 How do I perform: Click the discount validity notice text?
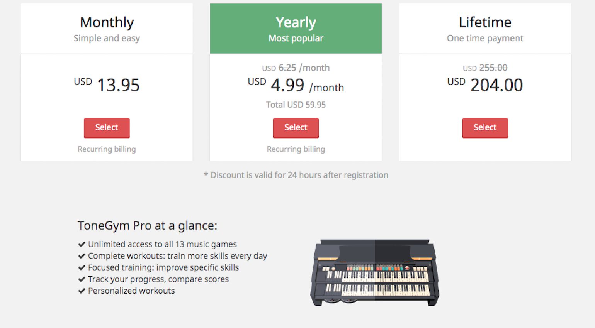pyautogui.click(x=296, y=175)
